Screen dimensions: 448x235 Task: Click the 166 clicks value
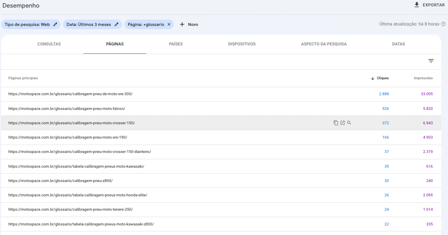(x=385, y=137)
